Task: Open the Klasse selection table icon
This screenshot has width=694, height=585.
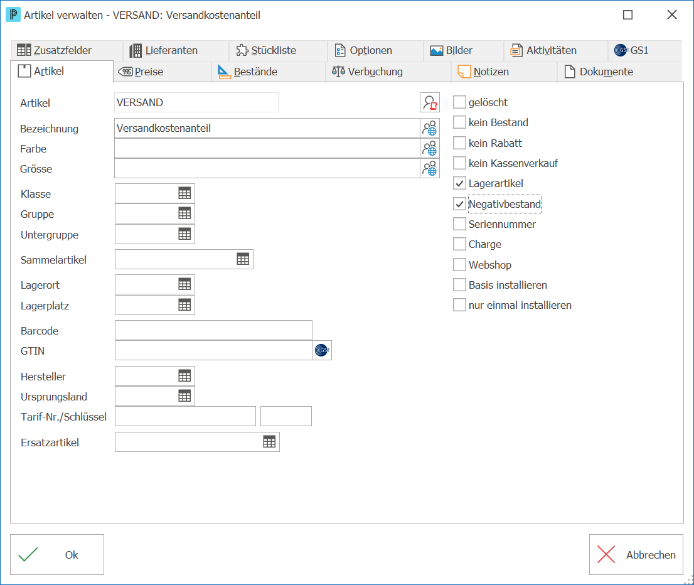Action: tap(184, 193)
